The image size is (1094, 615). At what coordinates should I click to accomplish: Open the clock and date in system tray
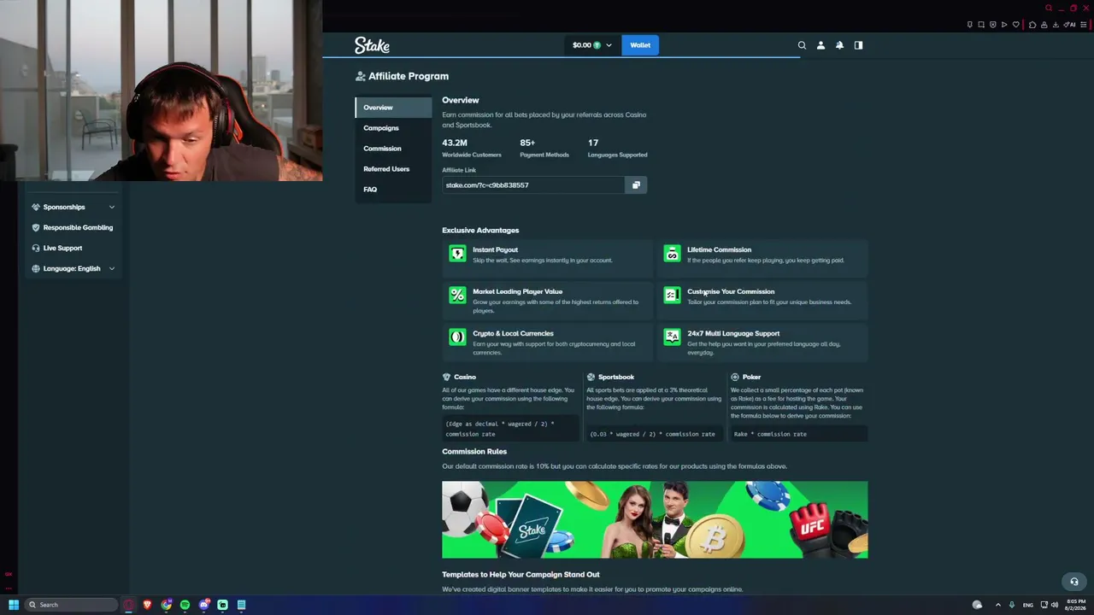(x=1076, y=605)
